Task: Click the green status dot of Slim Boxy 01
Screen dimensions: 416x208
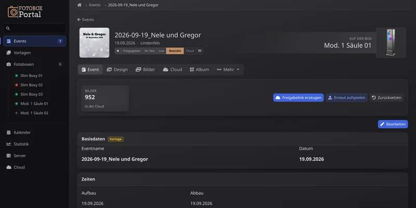Action: click(x=17, y=75)
